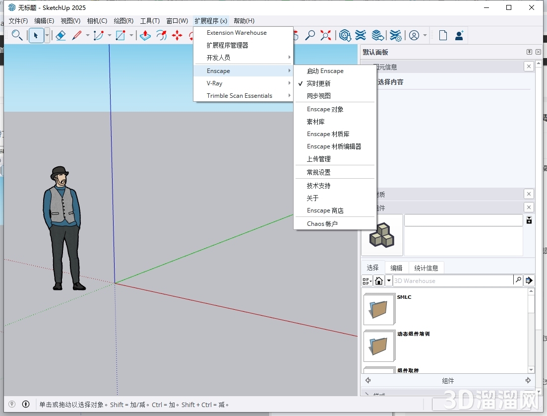Image resolution: width=547 pixels, height=416 pixels.
Task: Close the 材质 panel section
Action: tap(529, 194)
